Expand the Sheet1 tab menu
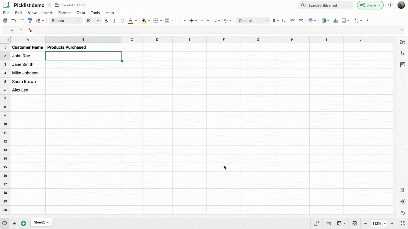408x229 pixels. [x=48, y=222]
